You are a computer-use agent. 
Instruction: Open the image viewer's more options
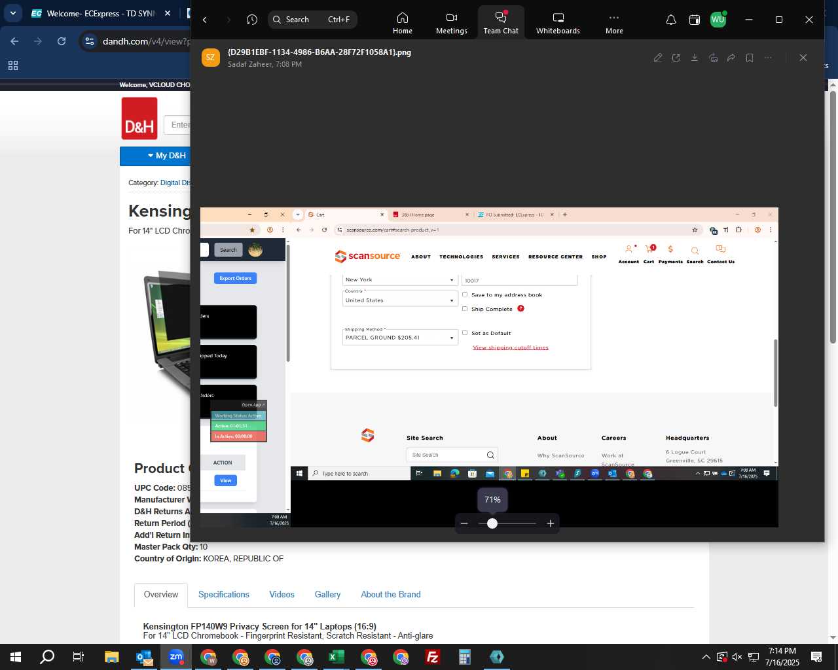768,58
